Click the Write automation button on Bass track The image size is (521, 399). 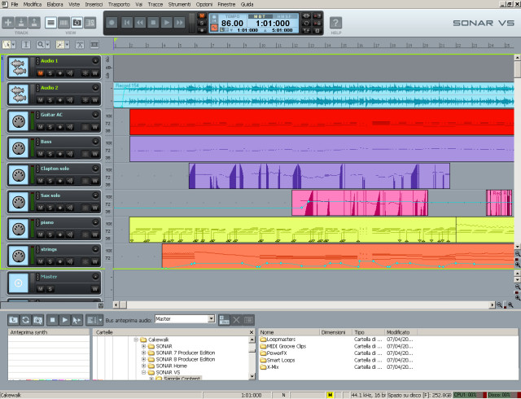click(94, 154)
